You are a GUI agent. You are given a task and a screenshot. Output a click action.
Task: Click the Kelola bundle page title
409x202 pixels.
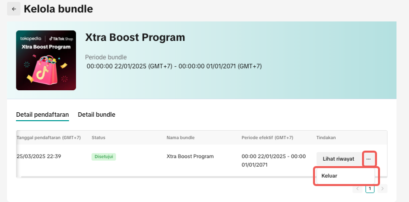58,9
